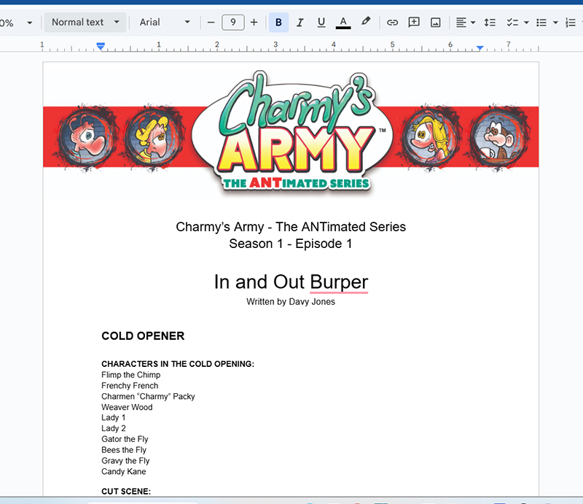Click the add comment icon

414,23
